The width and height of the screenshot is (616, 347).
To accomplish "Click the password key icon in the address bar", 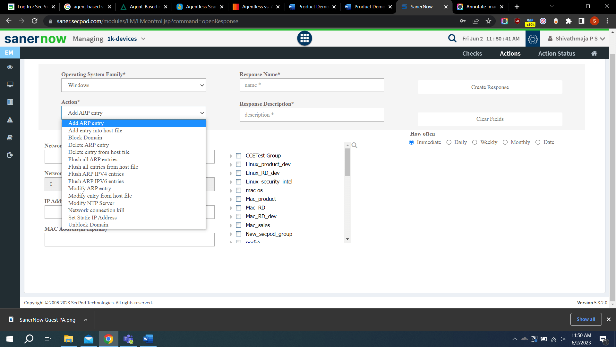I will [463, 21].
